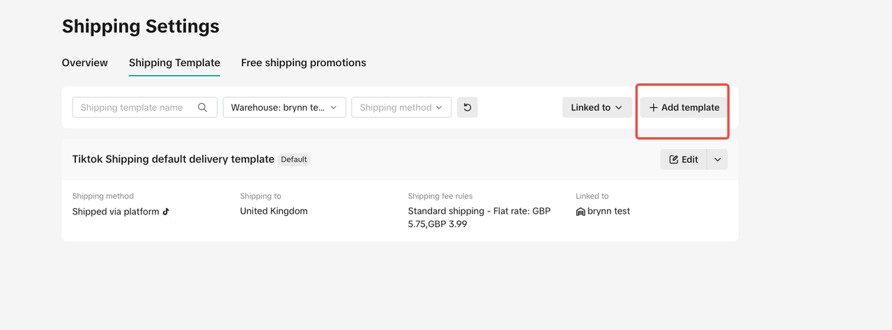Click the Default badge on the template
892x330 pixels.
[x=294, y=159]
